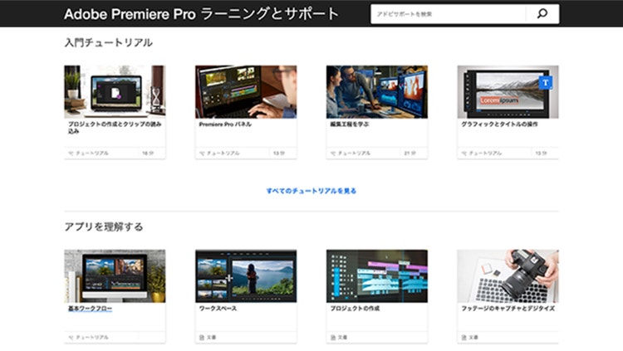The image size is (623, 351).
Task: Click the ワークスペース title link
Action: coord(218,309)
